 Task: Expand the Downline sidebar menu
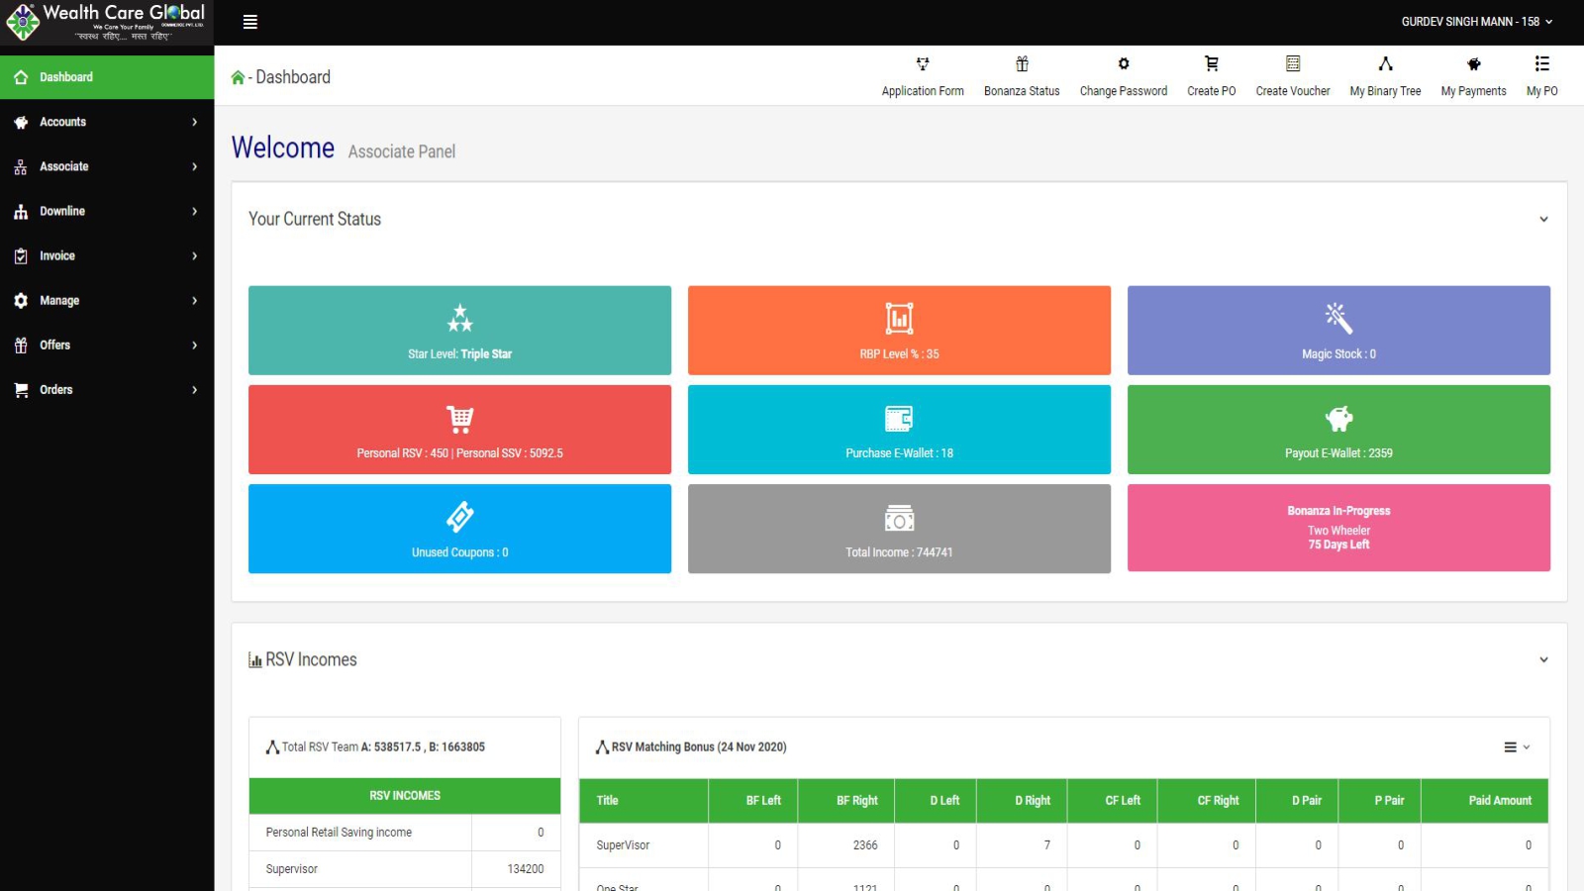click(107, 211)
